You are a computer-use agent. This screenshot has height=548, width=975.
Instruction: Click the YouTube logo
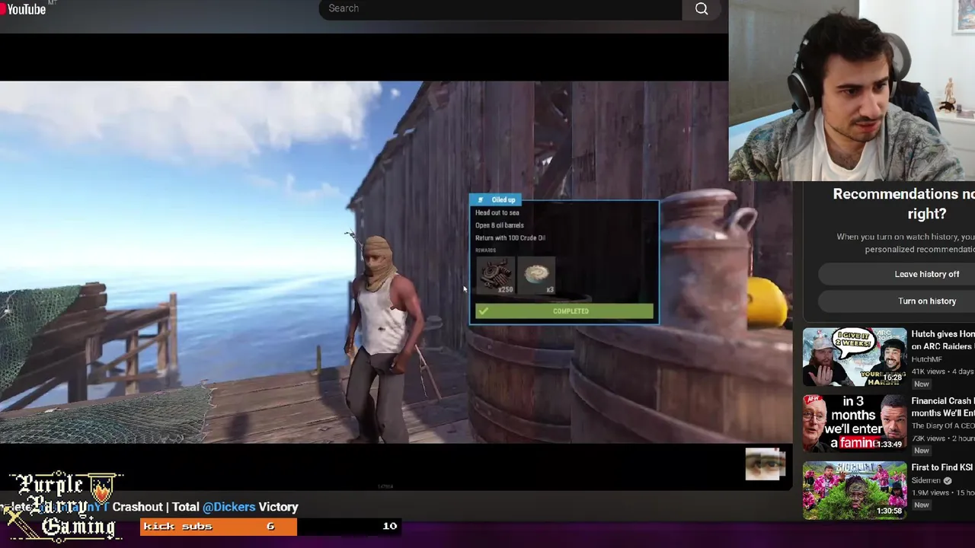[x=24, y=8]
